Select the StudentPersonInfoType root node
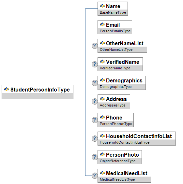The width and height of the screenshot is (183, 184). point(38,92)
